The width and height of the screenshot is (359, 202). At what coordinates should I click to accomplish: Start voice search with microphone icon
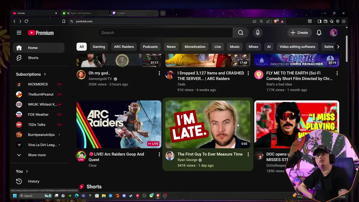tap(258, 33)
